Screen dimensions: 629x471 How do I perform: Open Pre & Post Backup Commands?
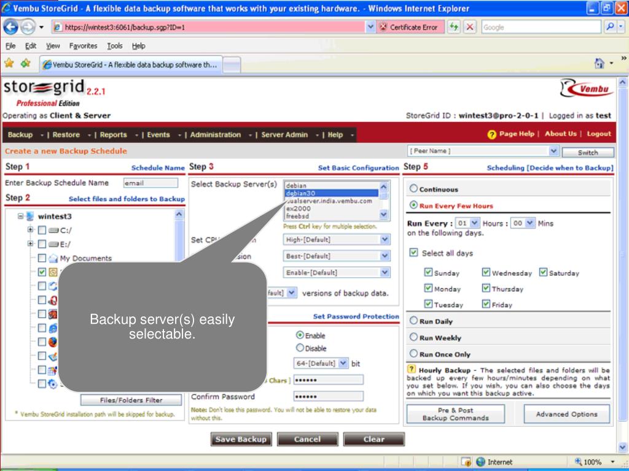pyautogui.click(x=456, y=414)
